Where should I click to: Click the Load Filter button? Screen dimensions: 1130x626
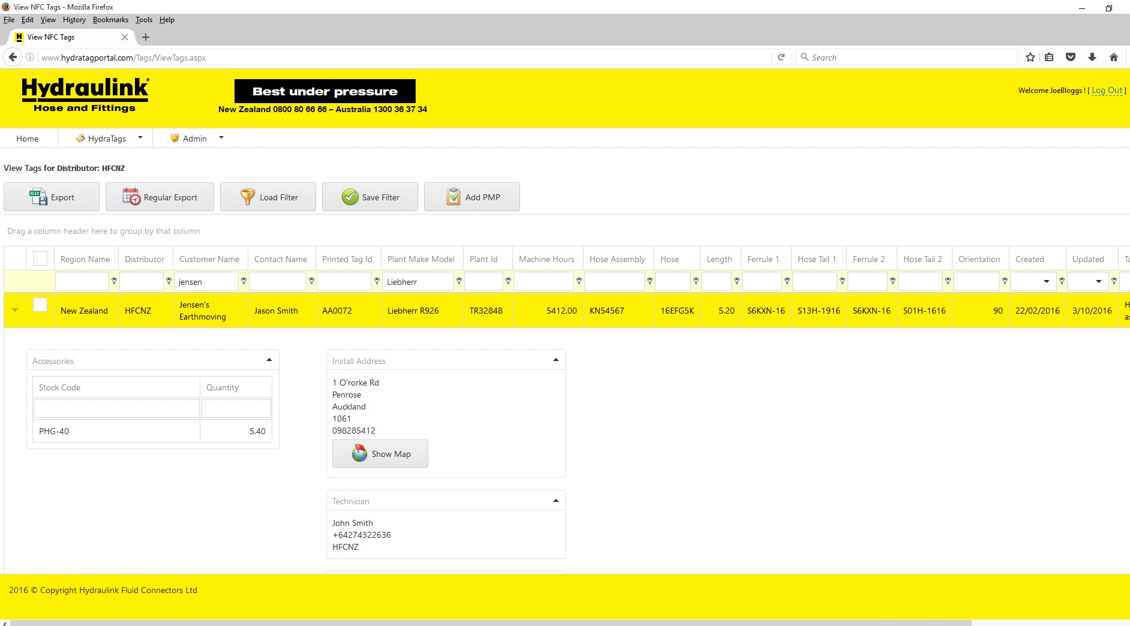(x=268, y=197)
